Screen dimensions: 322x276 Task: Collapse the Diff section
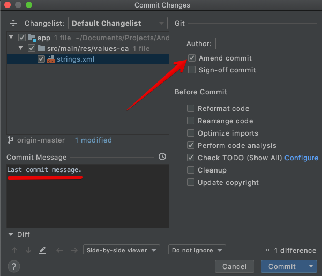coord(11,234)
